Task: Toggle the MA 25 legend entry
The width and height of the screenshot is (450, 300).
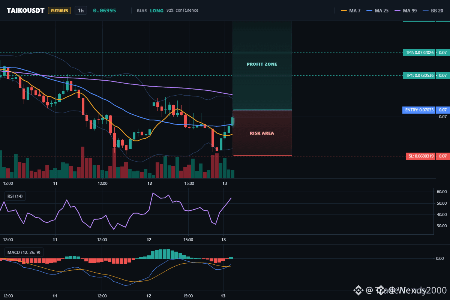Action: 376,10
